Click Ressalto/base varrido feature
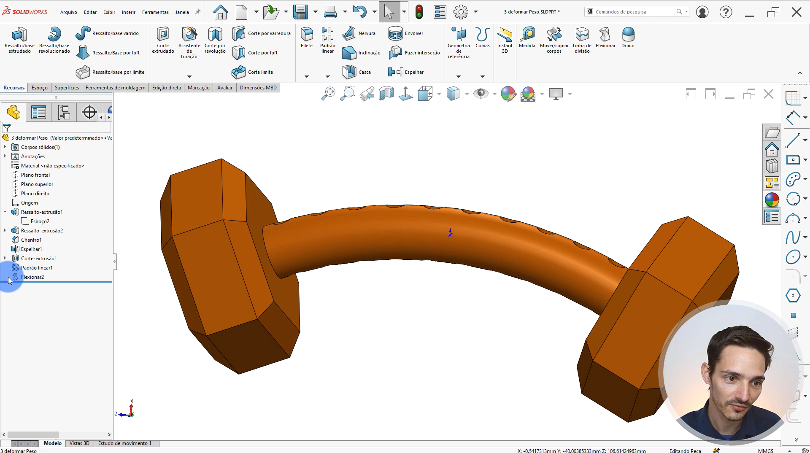Viewport: 810px width, 453px height. tap(107, 33)
